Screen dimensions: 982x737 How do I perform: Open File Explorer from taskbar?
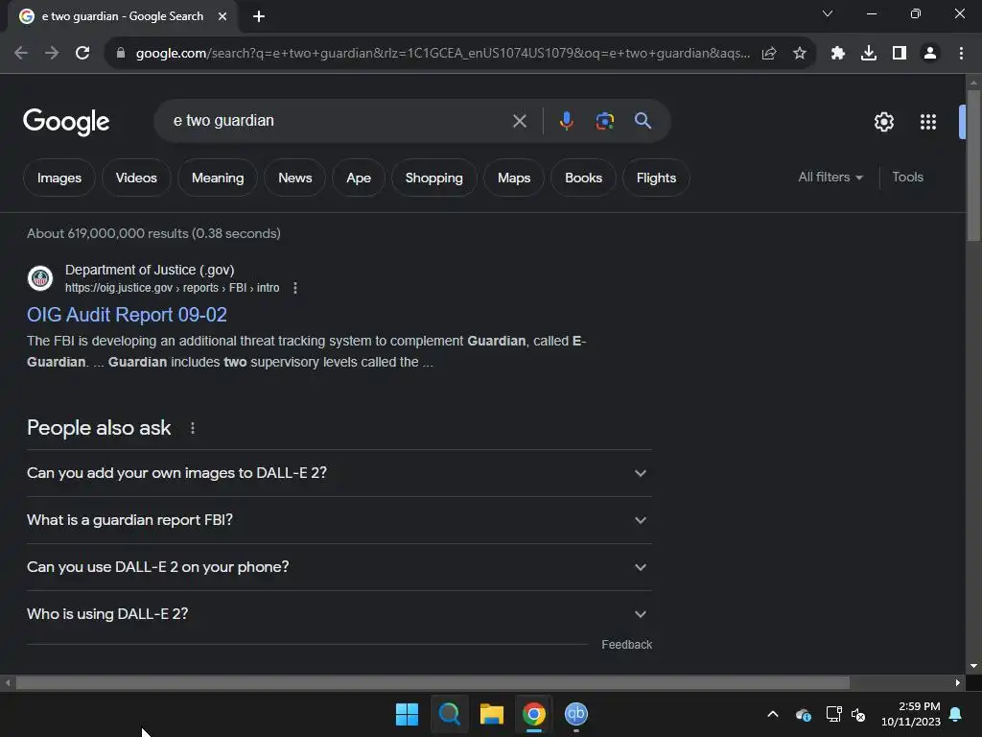point(492,714)
